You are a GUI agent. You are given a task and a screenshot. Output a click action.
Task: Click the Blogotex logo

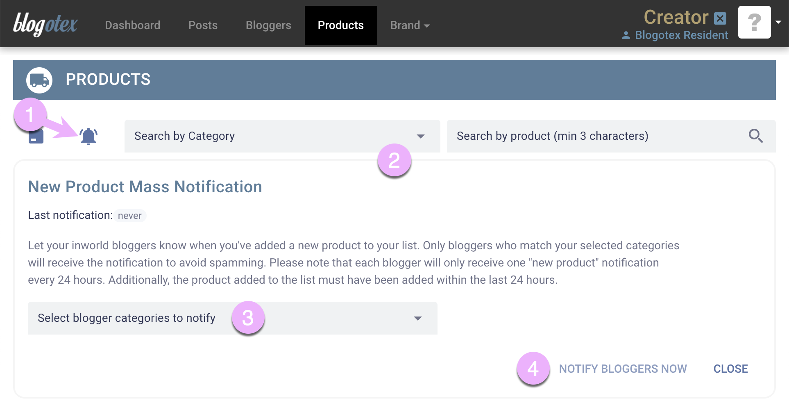click(x=45, y=23)
